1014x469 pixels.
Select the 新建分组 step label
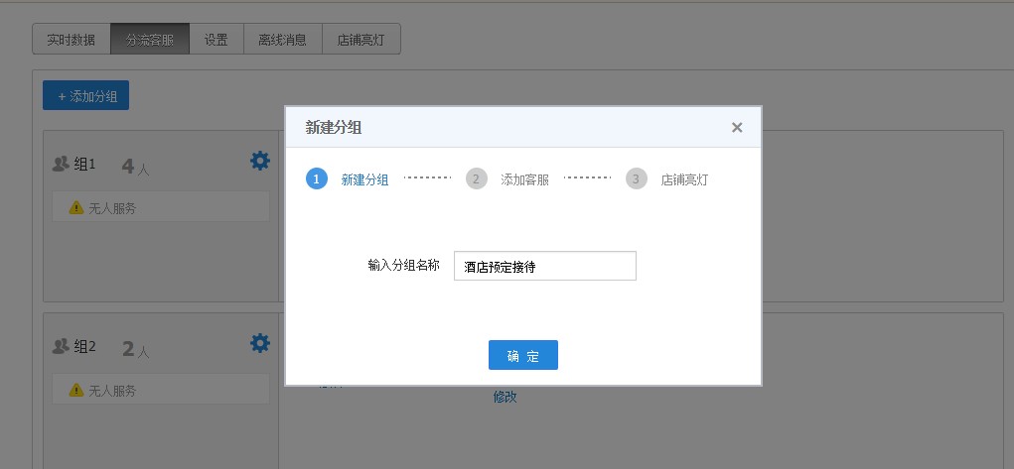pyautogui.click(x=364, y=179)
